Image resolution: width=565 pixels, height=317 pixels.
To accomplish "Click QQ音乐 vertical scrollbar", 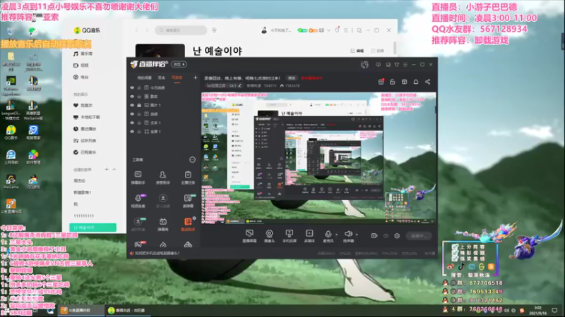I will (x=395, y=47).
